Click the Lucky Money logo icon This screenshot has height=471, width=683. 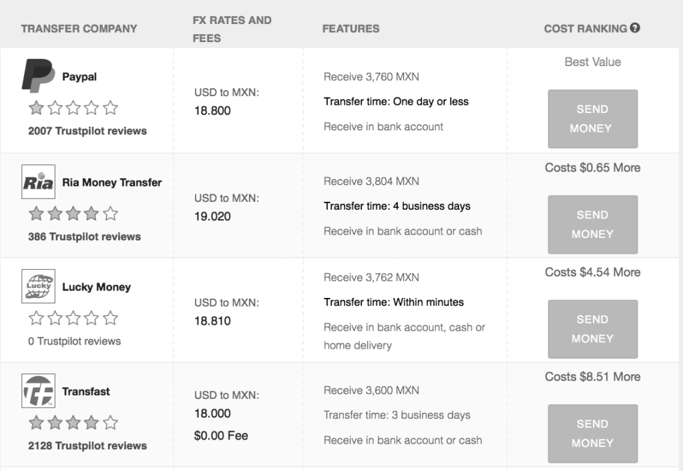point(39,286)
